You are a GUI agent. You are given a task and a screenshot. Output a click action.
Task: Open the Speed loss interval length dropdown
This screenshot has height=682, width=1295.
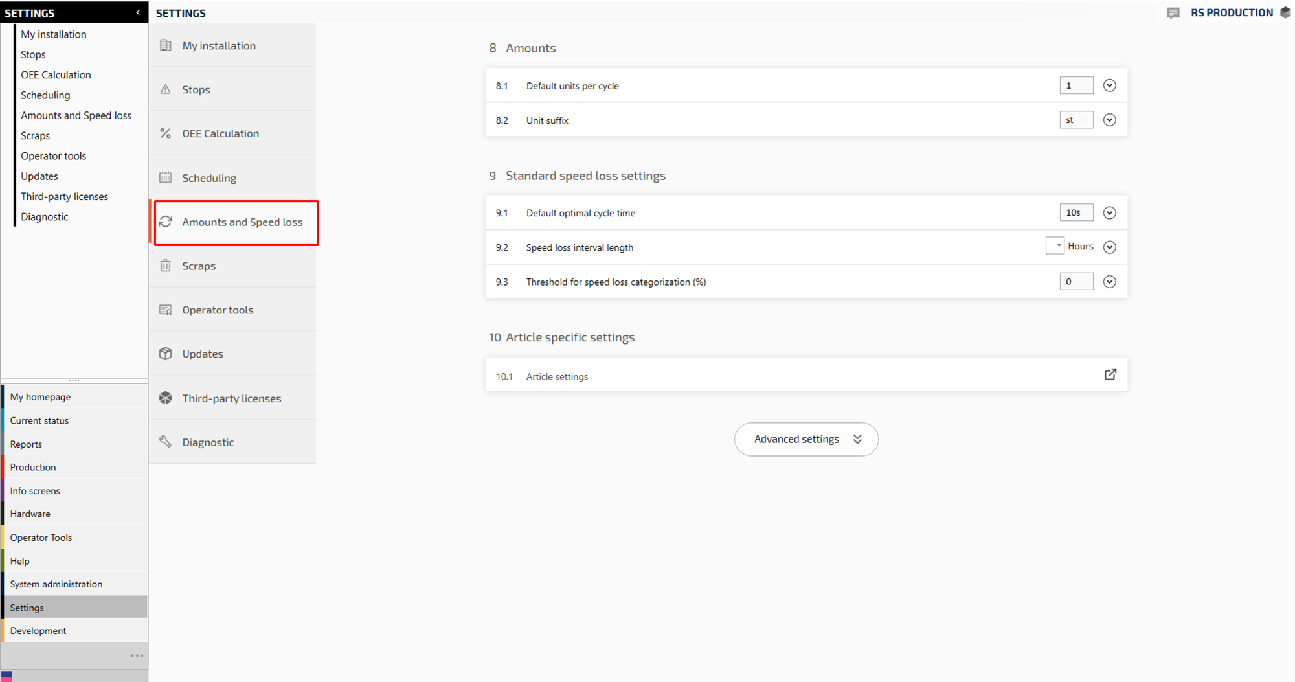tap(1055, 246)
